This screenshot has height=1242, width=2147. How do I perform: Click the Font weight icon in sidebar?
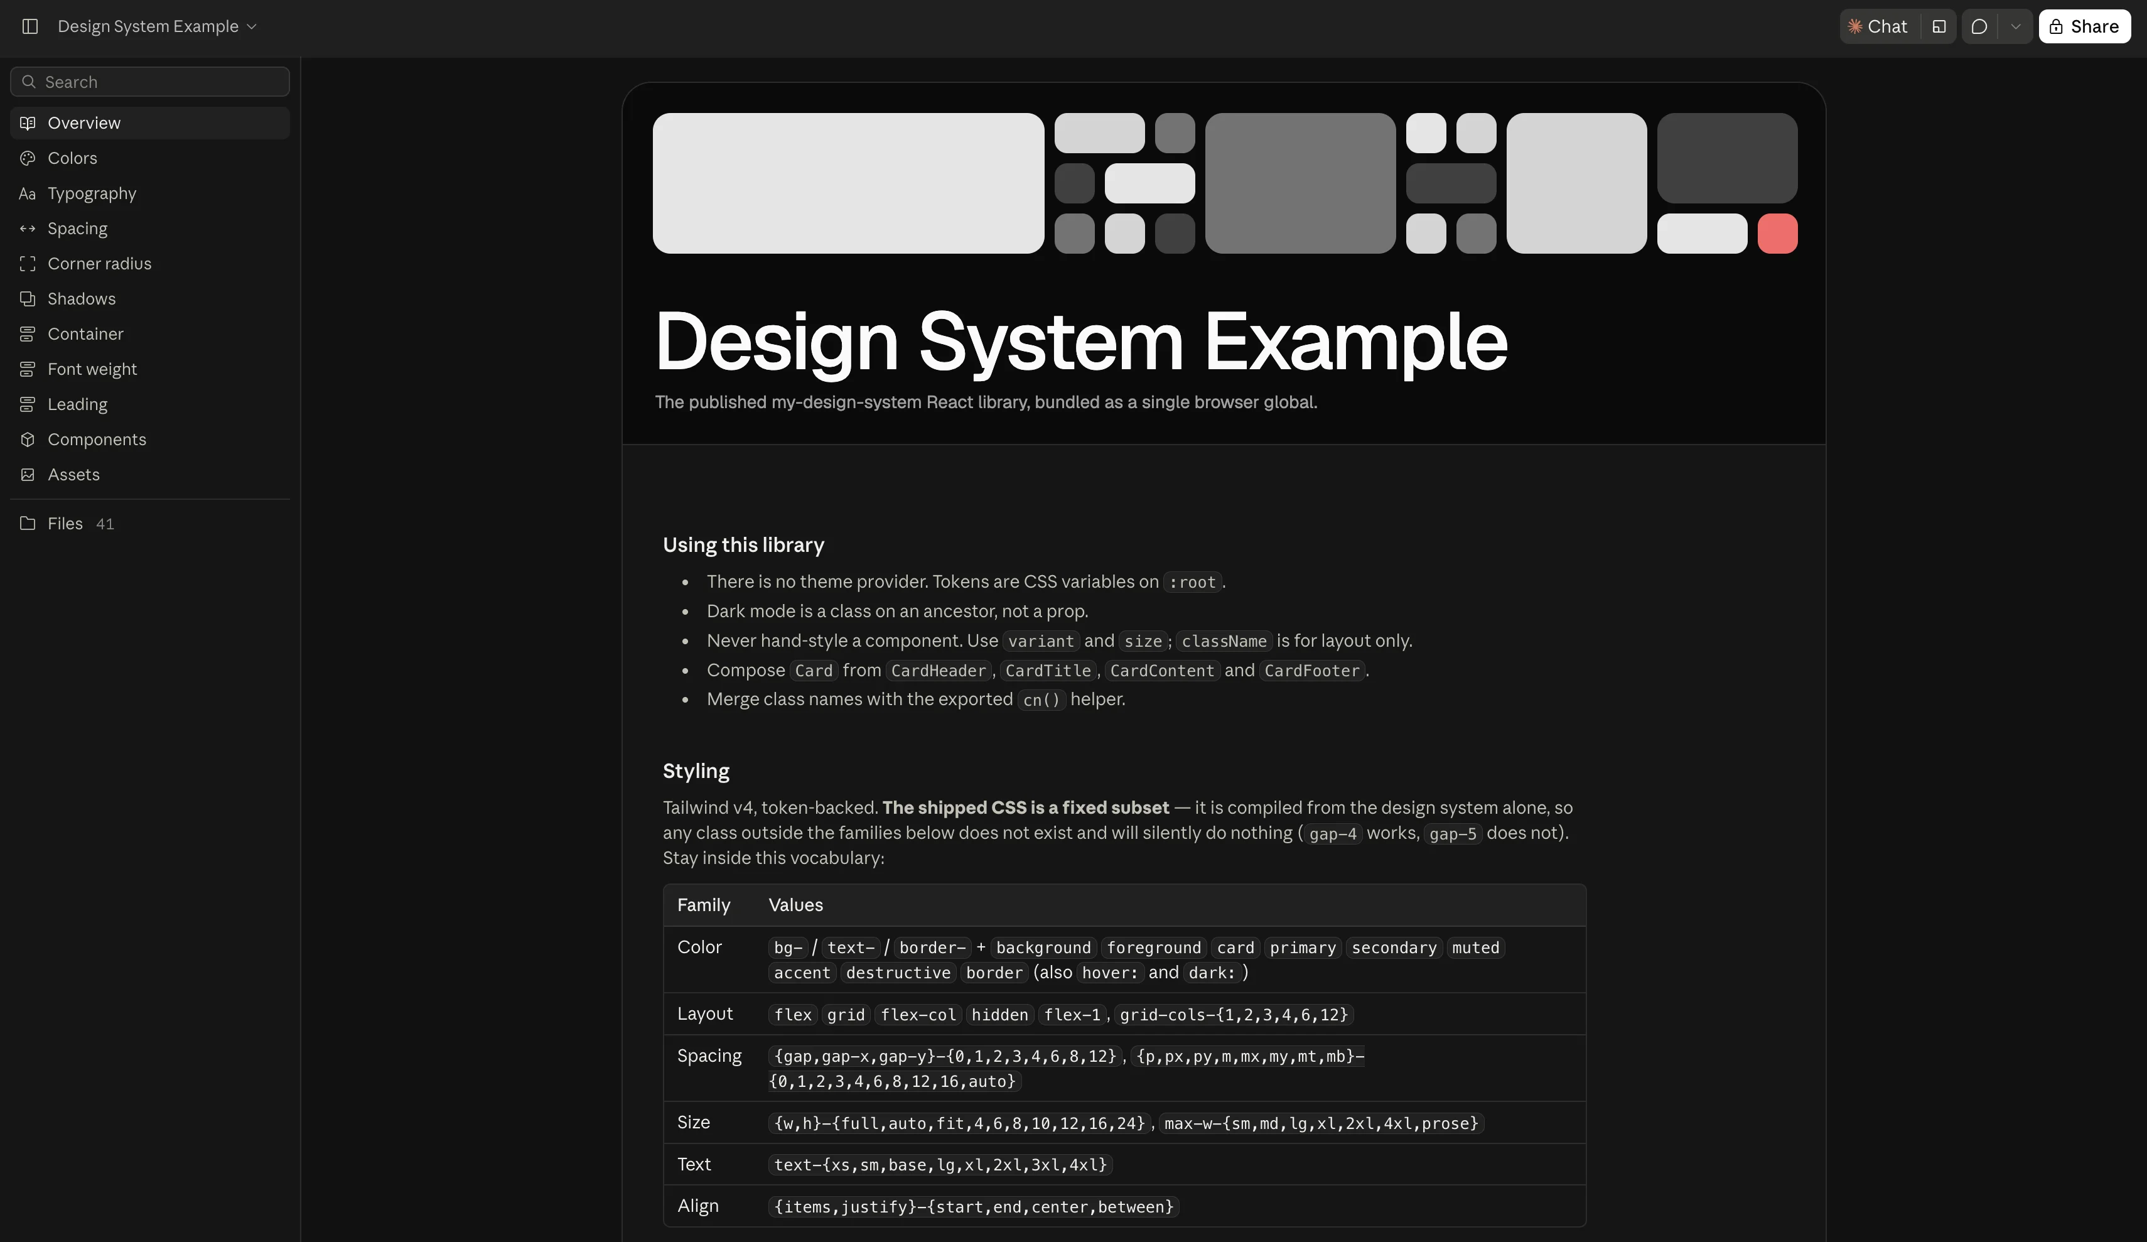(x=28, y=369)
